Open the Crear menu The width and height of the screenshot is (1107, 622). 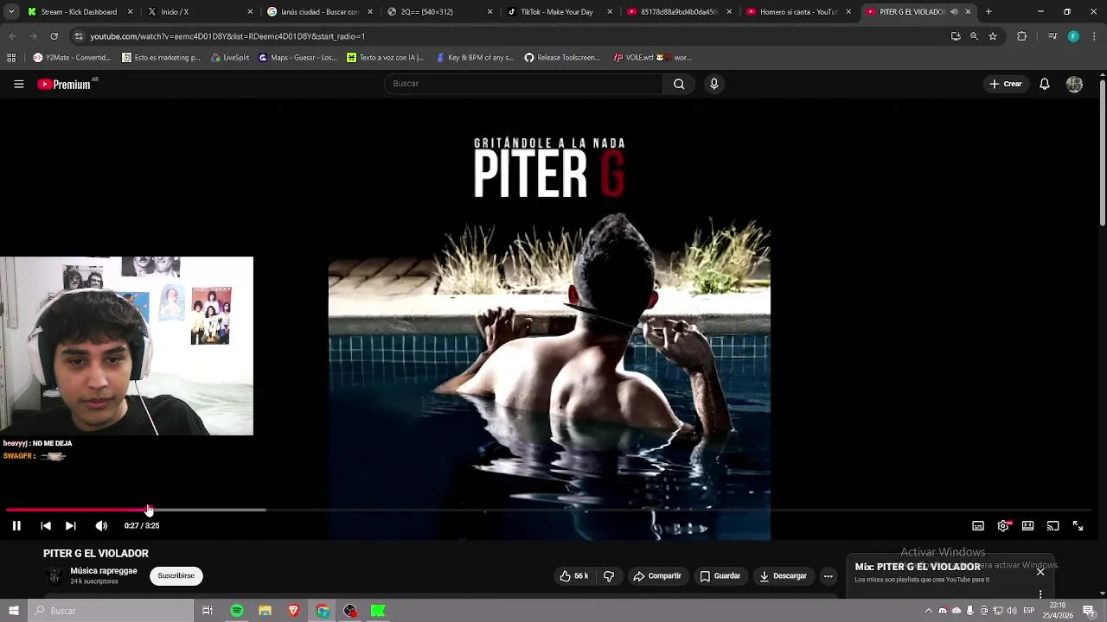(x=1006, y=84)
